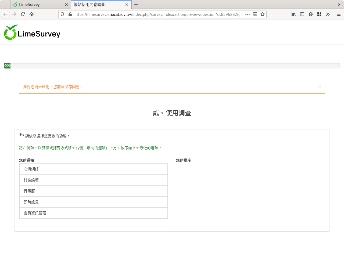Reload the current page

(23, 14)
